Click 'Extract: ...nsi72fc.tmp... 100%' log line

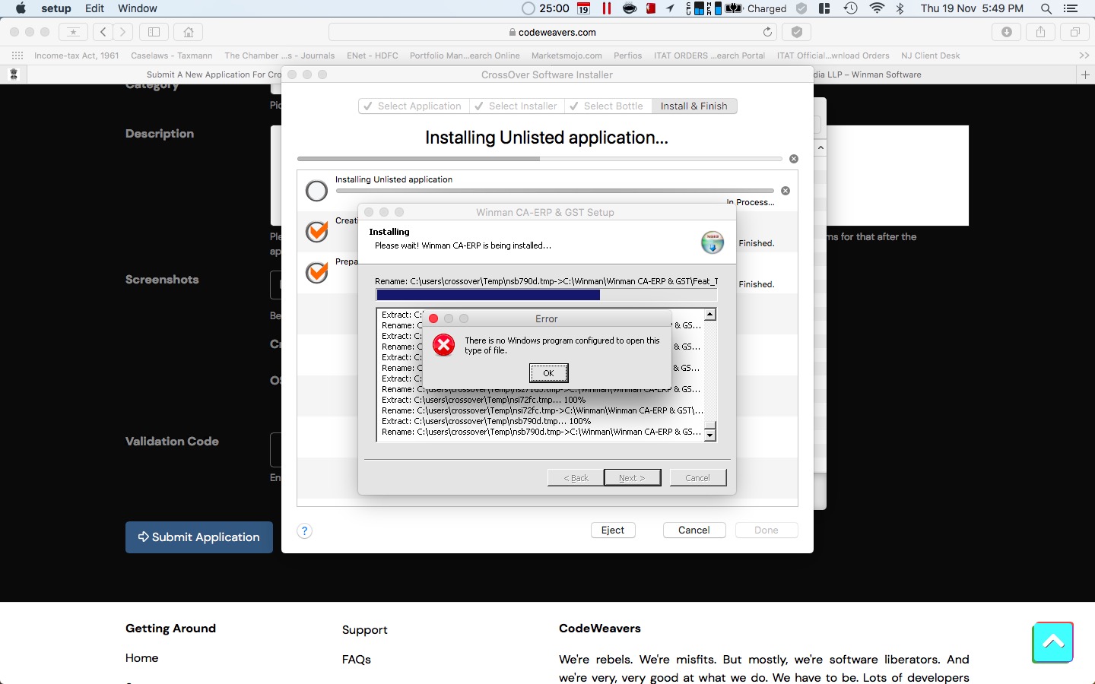(484, 400)
